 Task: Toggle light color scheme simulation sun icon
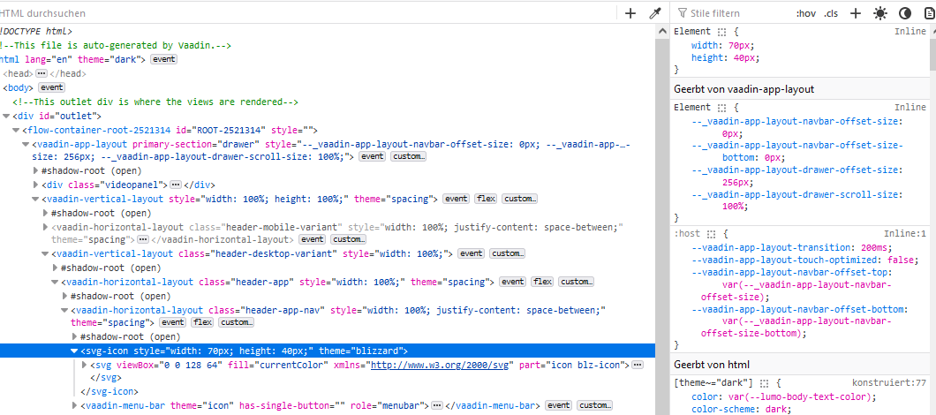point(879,13)
